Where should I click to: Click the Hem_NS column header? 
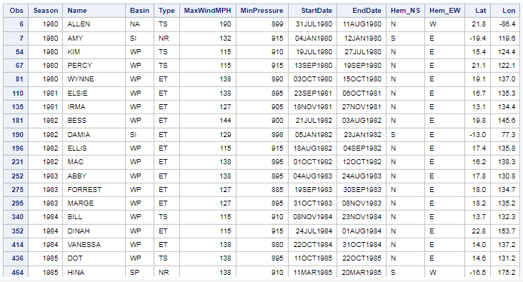pos(405,11)
